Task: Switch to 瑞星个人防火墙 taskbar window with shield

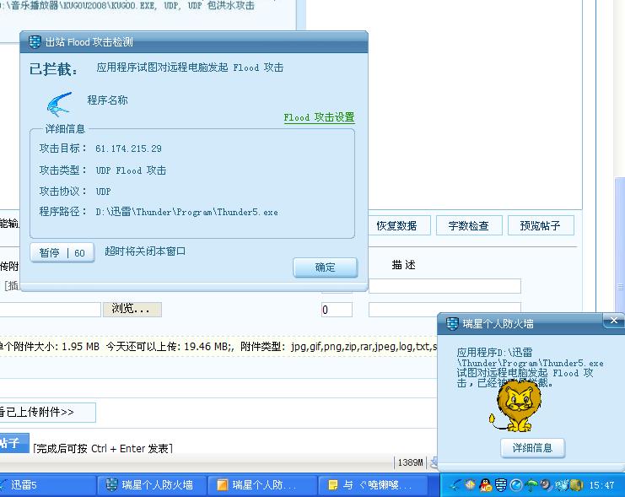Action: click(x=152, y=485)
